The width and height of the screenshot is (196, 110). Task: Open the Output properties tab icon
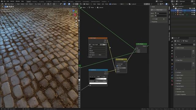[x=172, y=48]
